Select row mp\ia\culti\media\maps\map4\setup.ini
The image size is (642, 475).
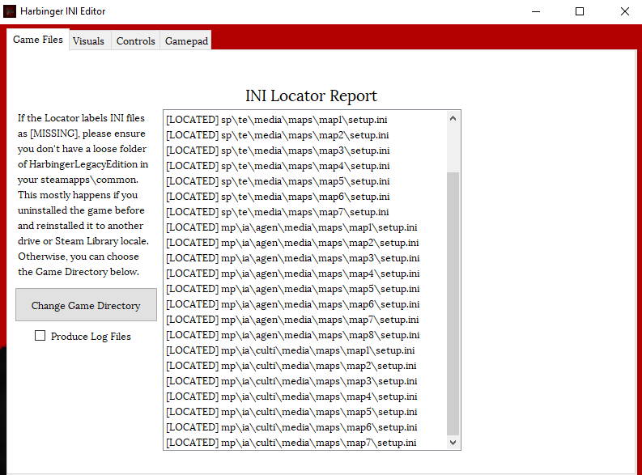(305, 397)
